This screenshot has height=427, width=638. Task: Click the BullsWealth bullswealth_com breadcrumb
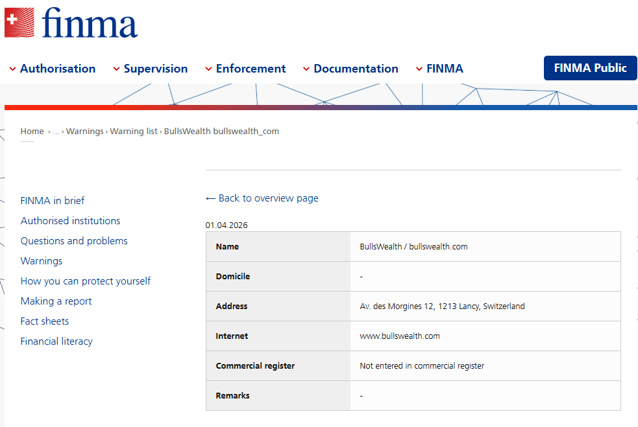(x=221, y=132)
